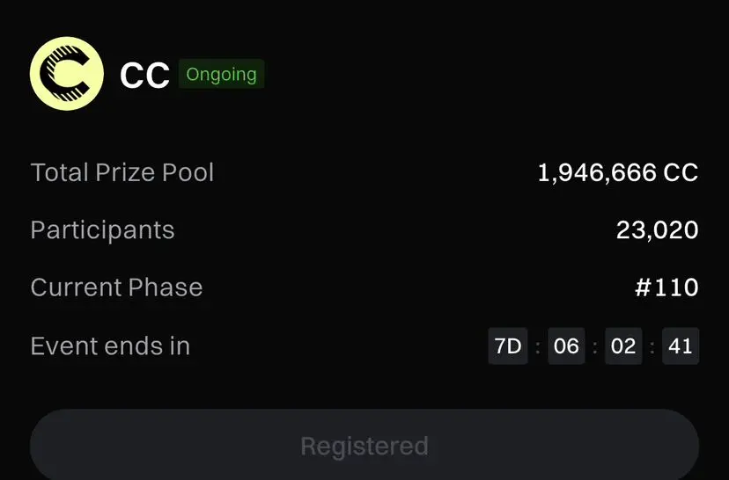Click the Event ends in label
This screenshot has height=480, width=729.
point(110,345)
